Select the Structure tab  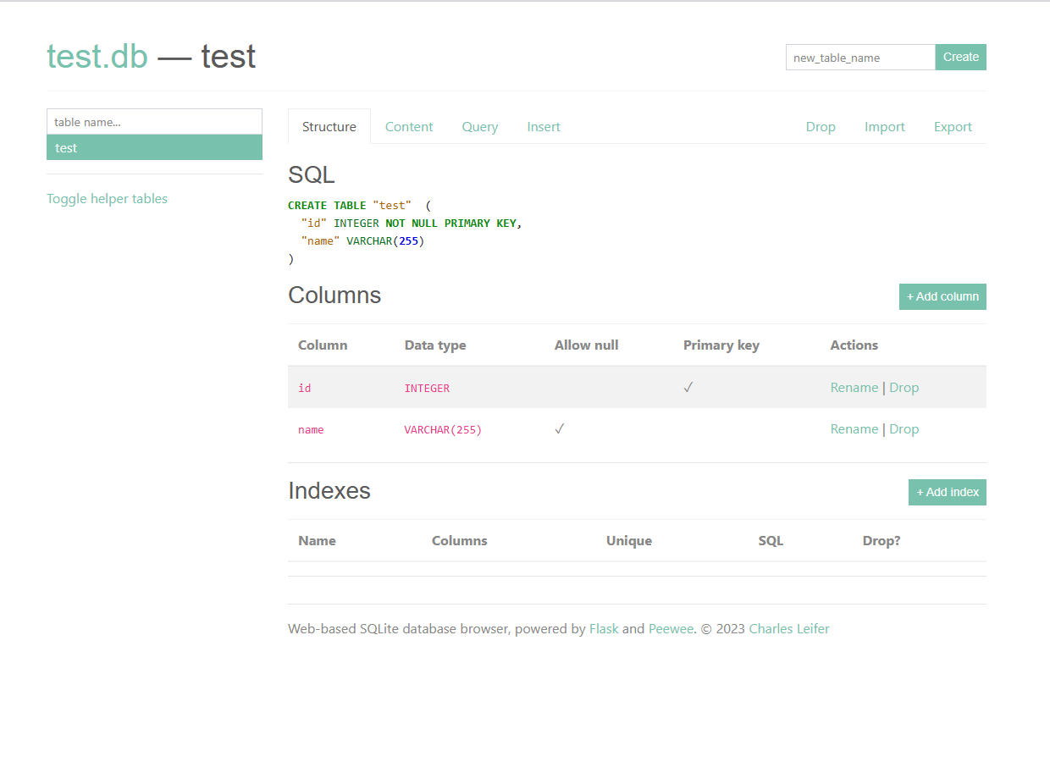click(329, 126)
